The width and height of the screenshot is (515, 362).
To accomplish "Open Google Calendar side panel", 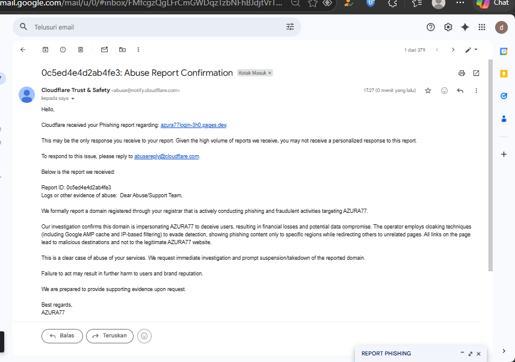I will (504, 52).
